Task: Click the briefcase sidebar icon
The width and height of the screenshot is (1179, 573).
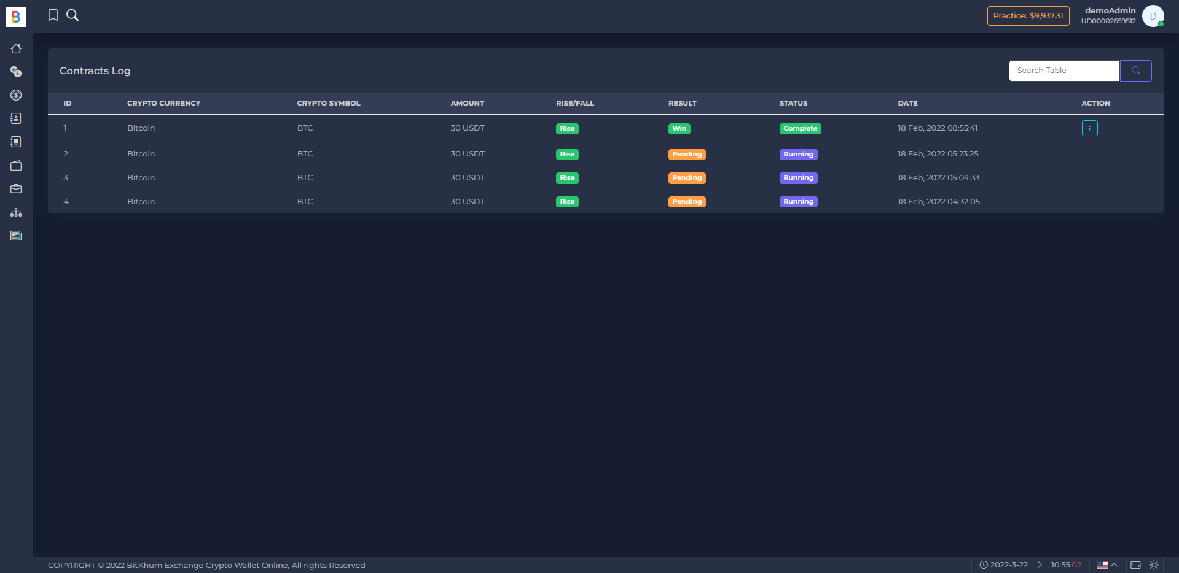Action: pos(16,189)
